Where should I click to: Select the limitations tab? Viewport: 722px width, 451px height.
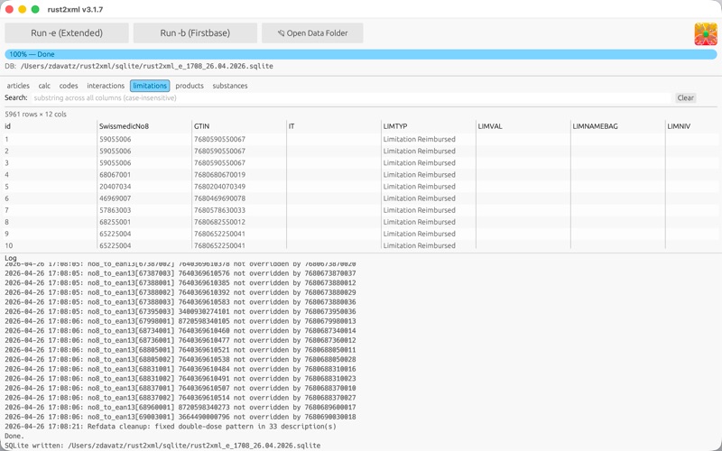click(x=150, y=86)
